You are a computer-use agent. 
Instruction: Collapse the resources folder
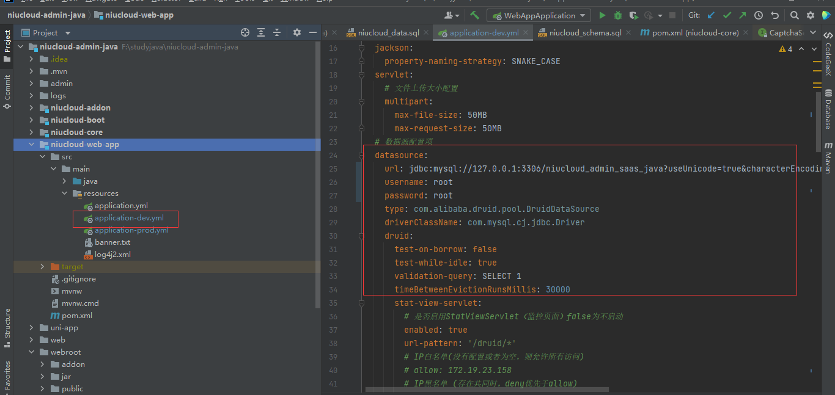point(65,194)
